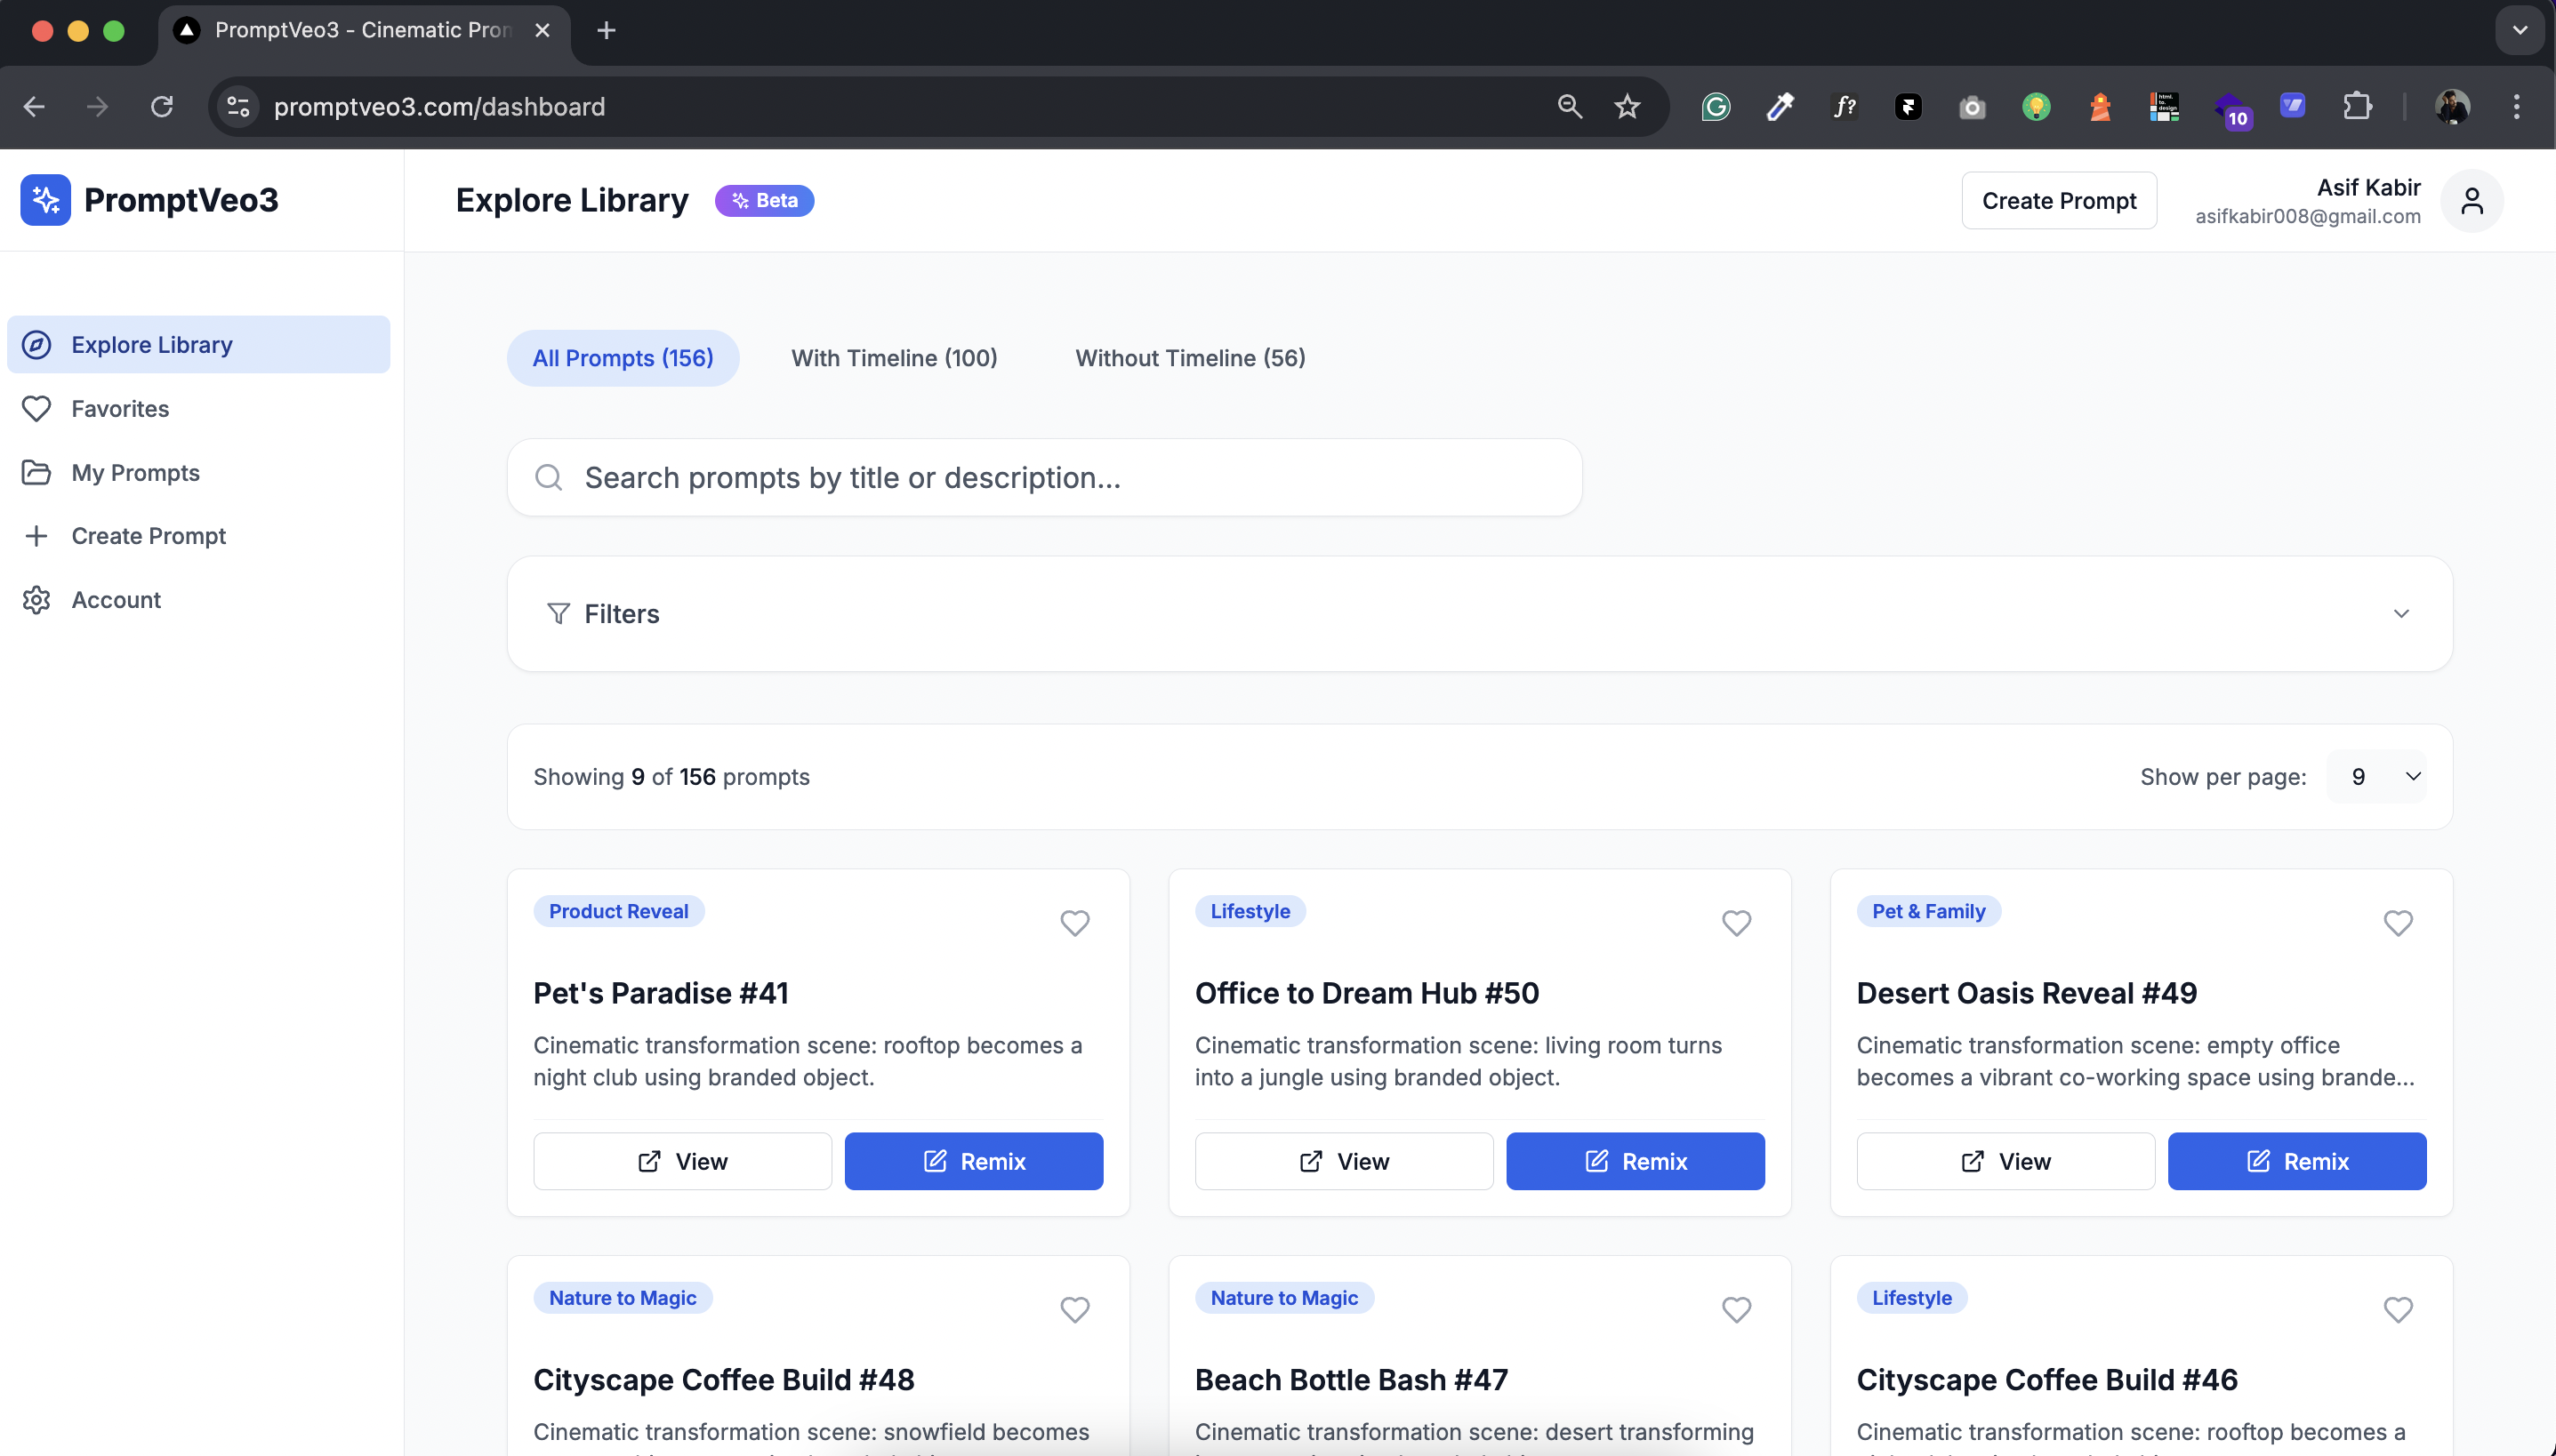This screenshot has width=2556, height=1456.
Task: Close the PromptVeo3 browser tab
Action: [543, 30]
